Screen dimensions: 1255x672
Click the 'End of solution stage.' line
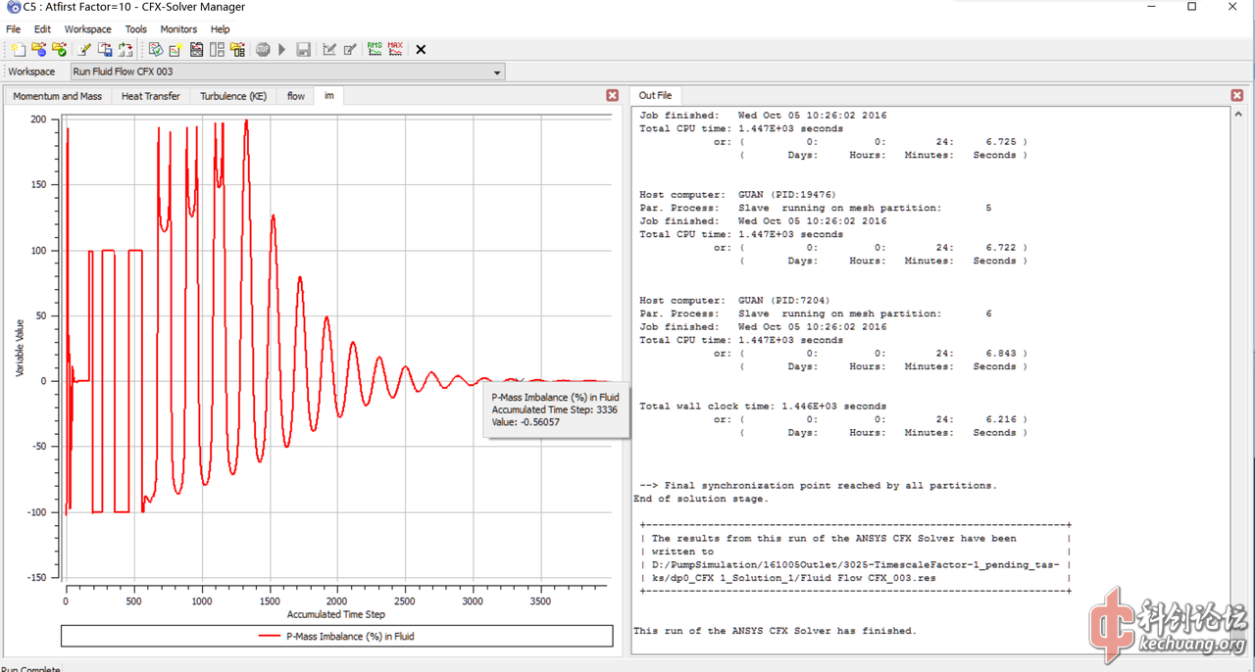(x=701, y=499)
